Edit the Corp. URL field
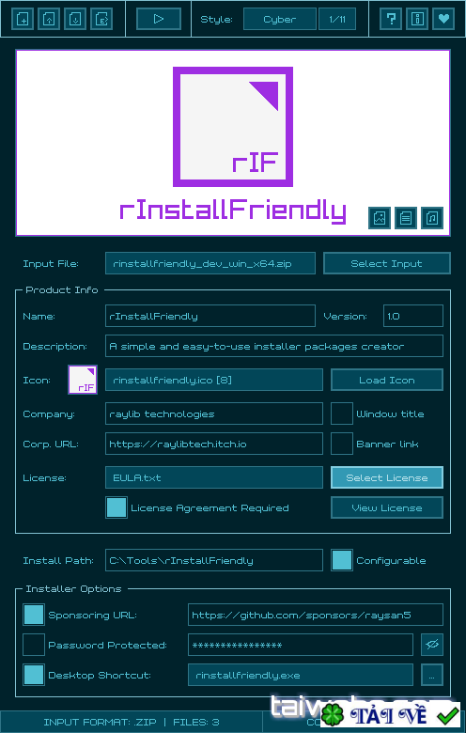 click(214, 444)
